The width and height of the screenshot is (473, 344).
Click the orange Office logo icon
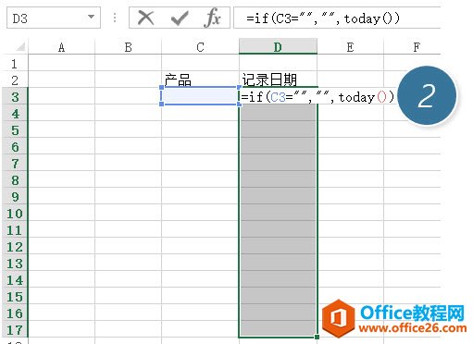coord(339,318)
